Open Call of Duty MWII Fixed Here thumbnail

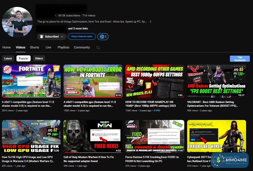pos(93,136)
